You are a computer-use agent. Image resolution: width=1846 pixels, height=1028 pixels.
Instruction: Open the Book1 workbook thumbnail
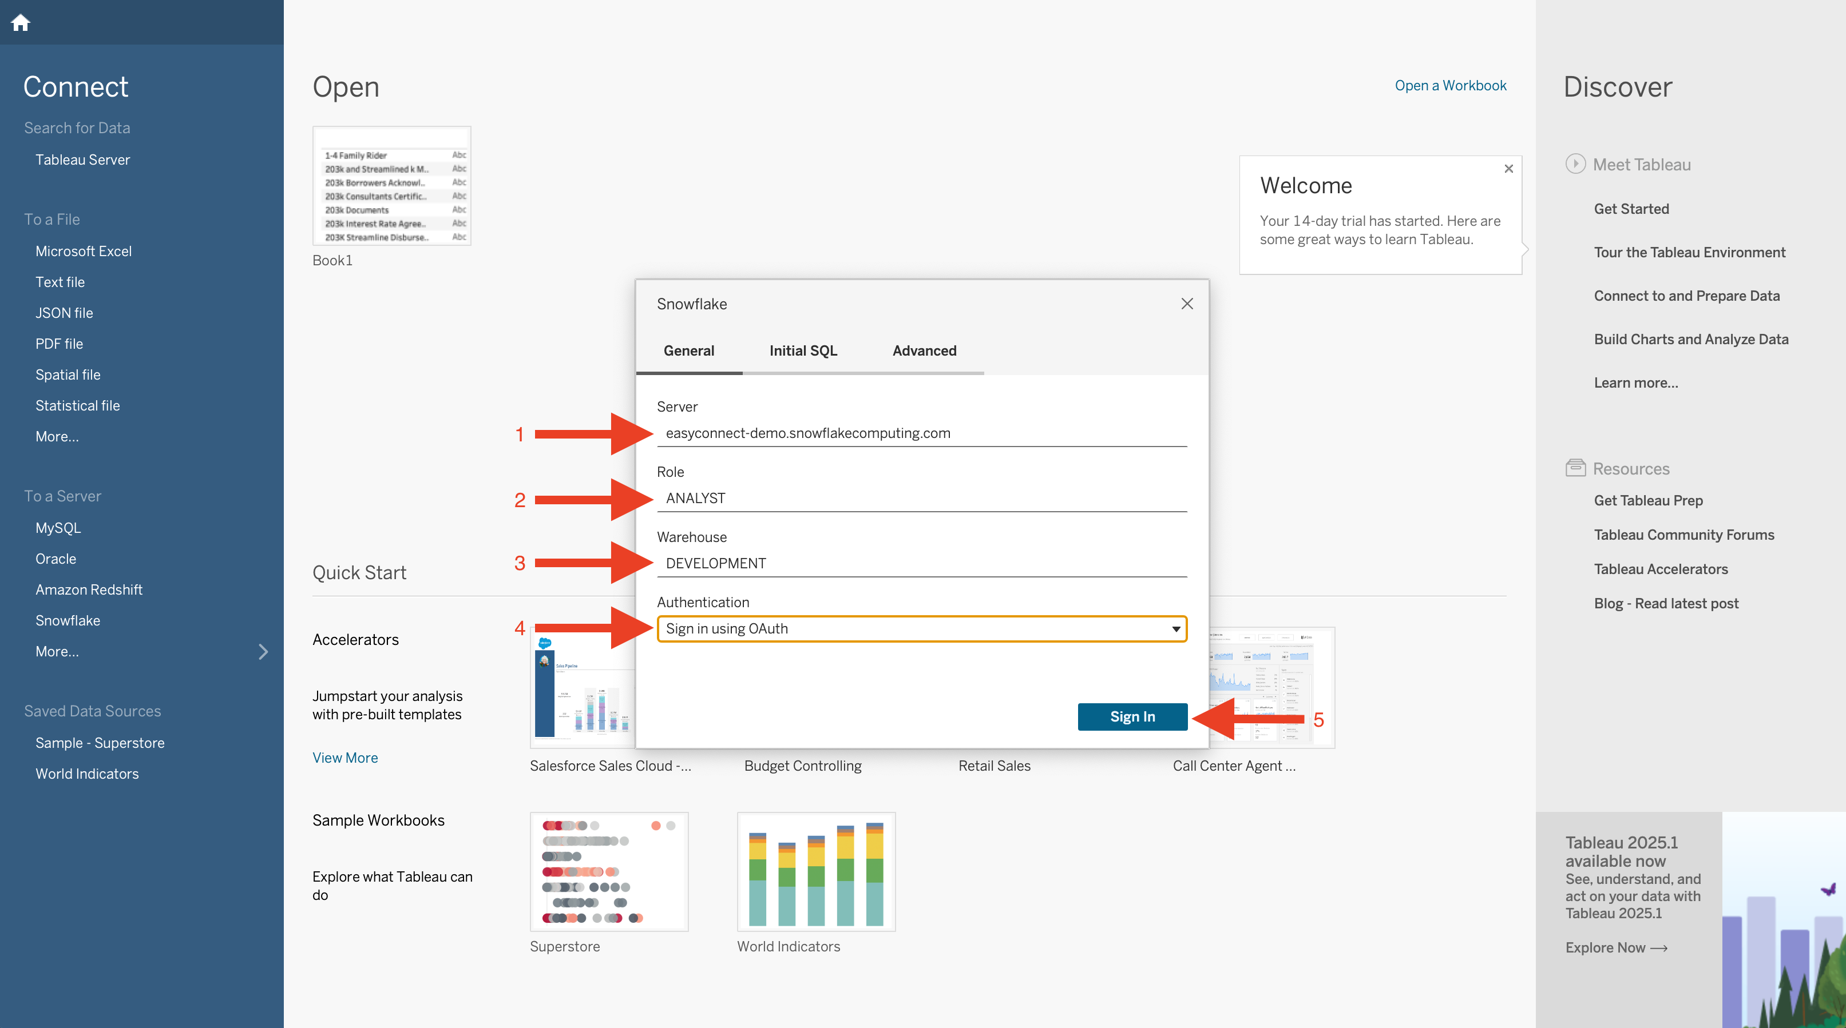[x=391, y=186]
